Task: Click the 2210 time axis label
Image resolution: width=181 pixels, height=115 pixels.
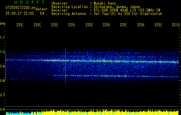Action: (176, 25)
